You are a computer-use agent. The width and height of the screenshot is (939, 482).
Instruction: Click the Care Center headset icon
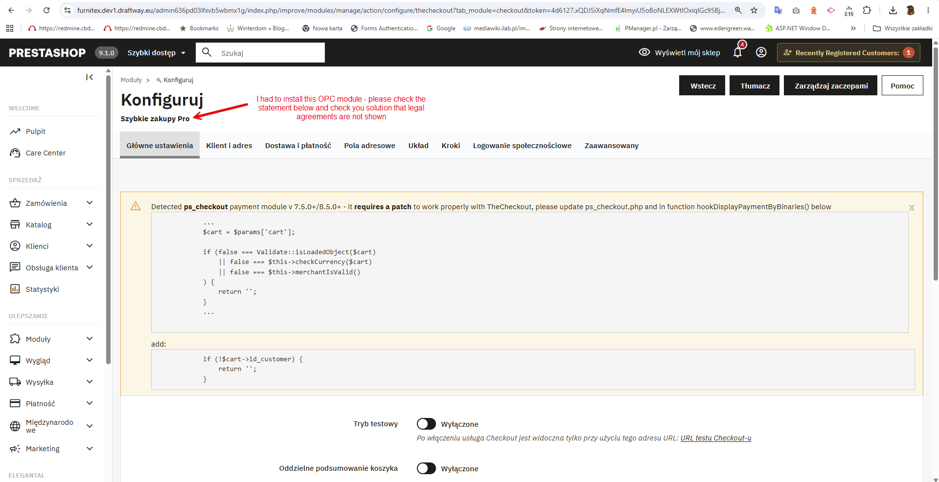tap(15, 153)
